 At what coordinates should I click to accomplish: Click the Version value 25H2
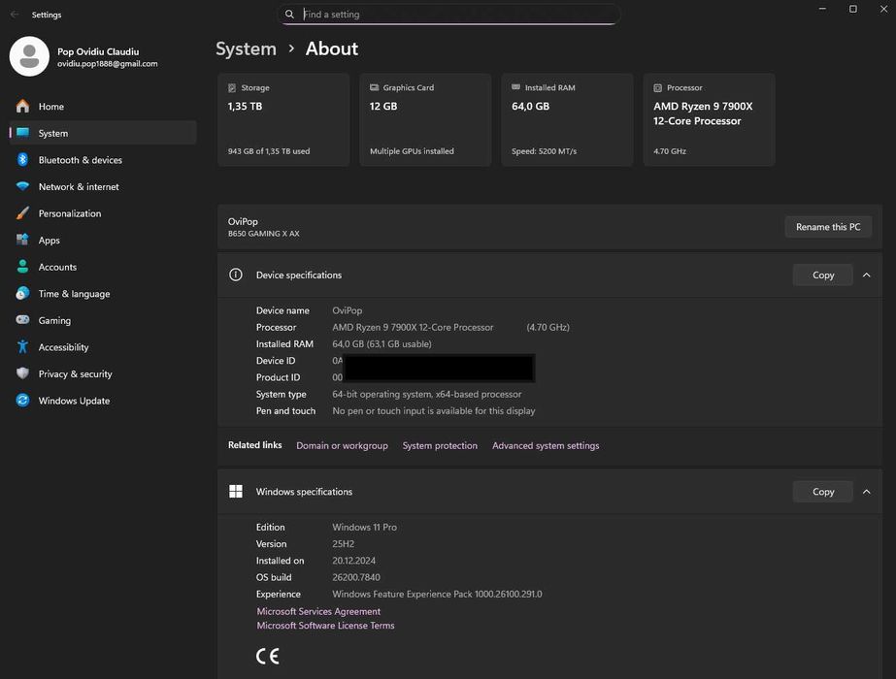[343, 543]
